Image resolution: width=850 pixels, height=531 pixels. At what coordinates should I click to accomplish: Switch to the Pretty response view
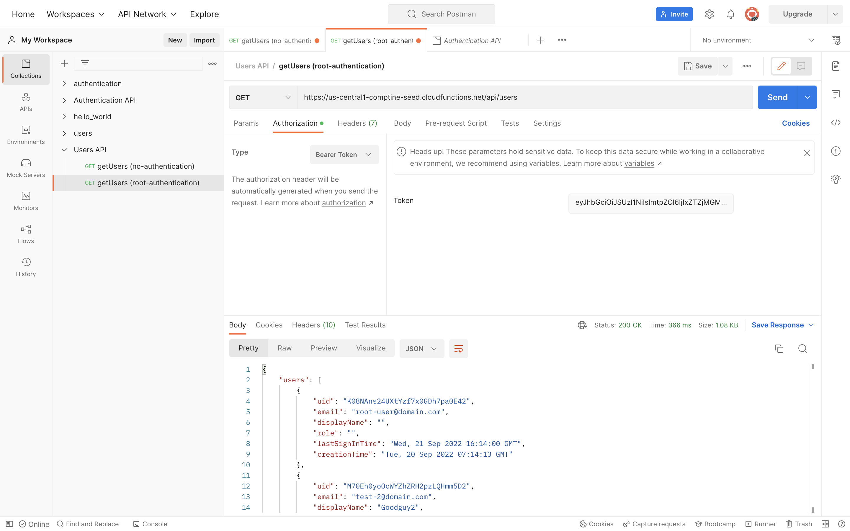(x=248, y=348)
